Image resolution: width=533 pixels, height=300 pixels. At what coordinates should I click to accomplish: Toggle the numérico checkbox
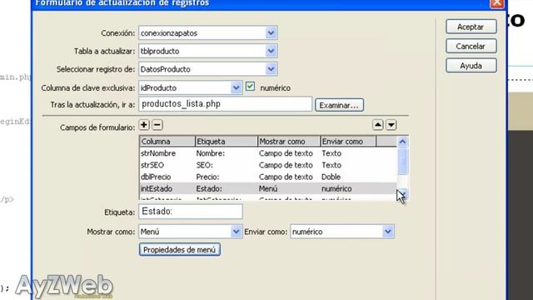point(250,87)
